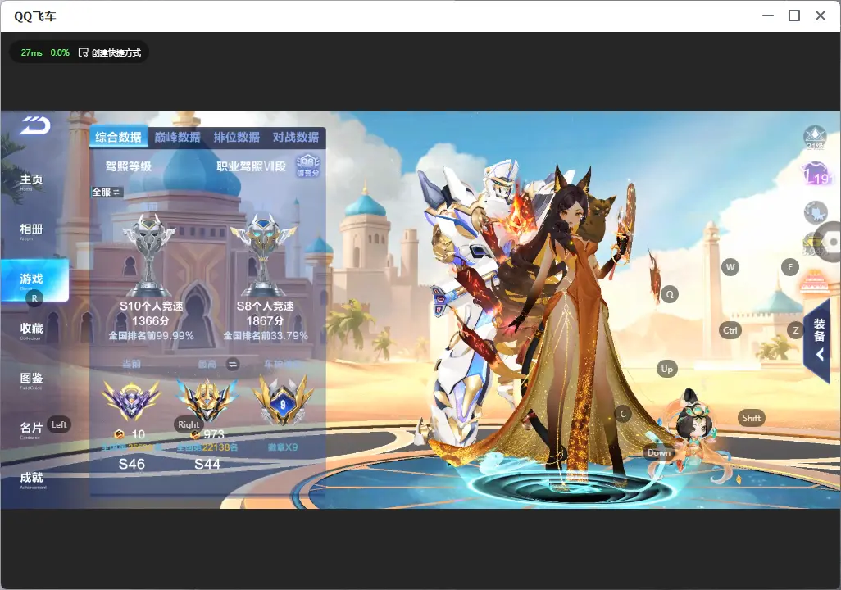Open the 成就 achievement section
The image size is (841, 590).
[x=31, y=479]
